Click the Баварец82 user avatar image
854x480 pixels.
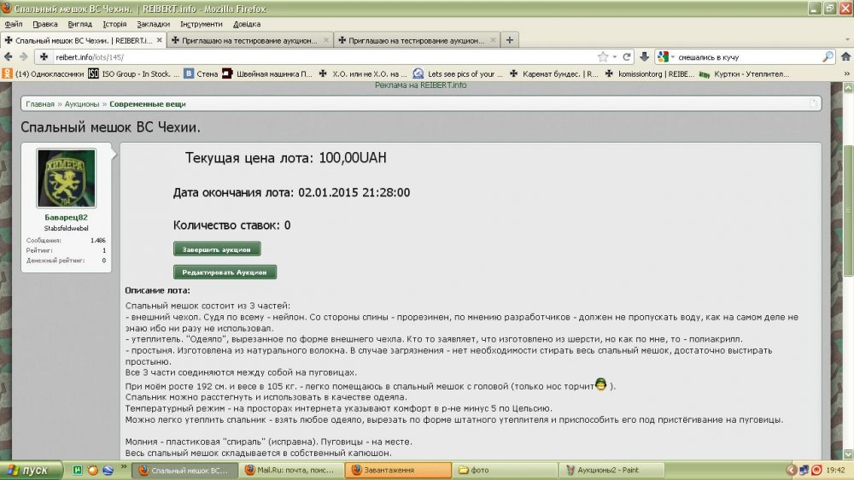click(x=66, y=178)
